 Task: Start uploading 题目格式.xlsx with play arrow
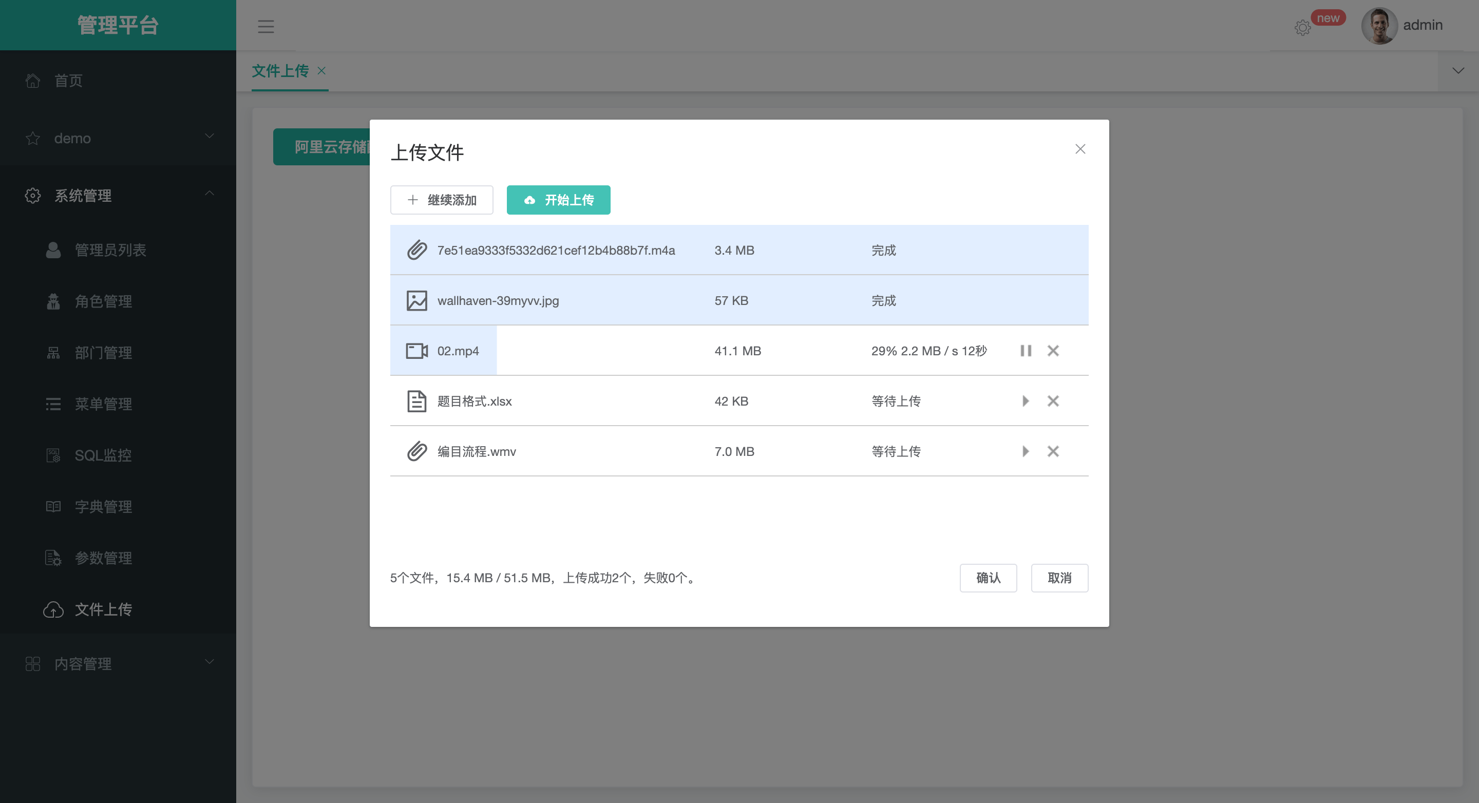(x=1026, y=401)
